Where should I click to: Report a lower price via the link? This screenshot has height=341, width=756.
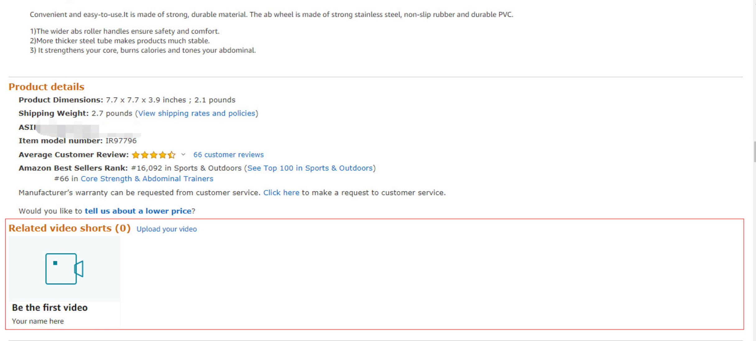coord(138,211)
